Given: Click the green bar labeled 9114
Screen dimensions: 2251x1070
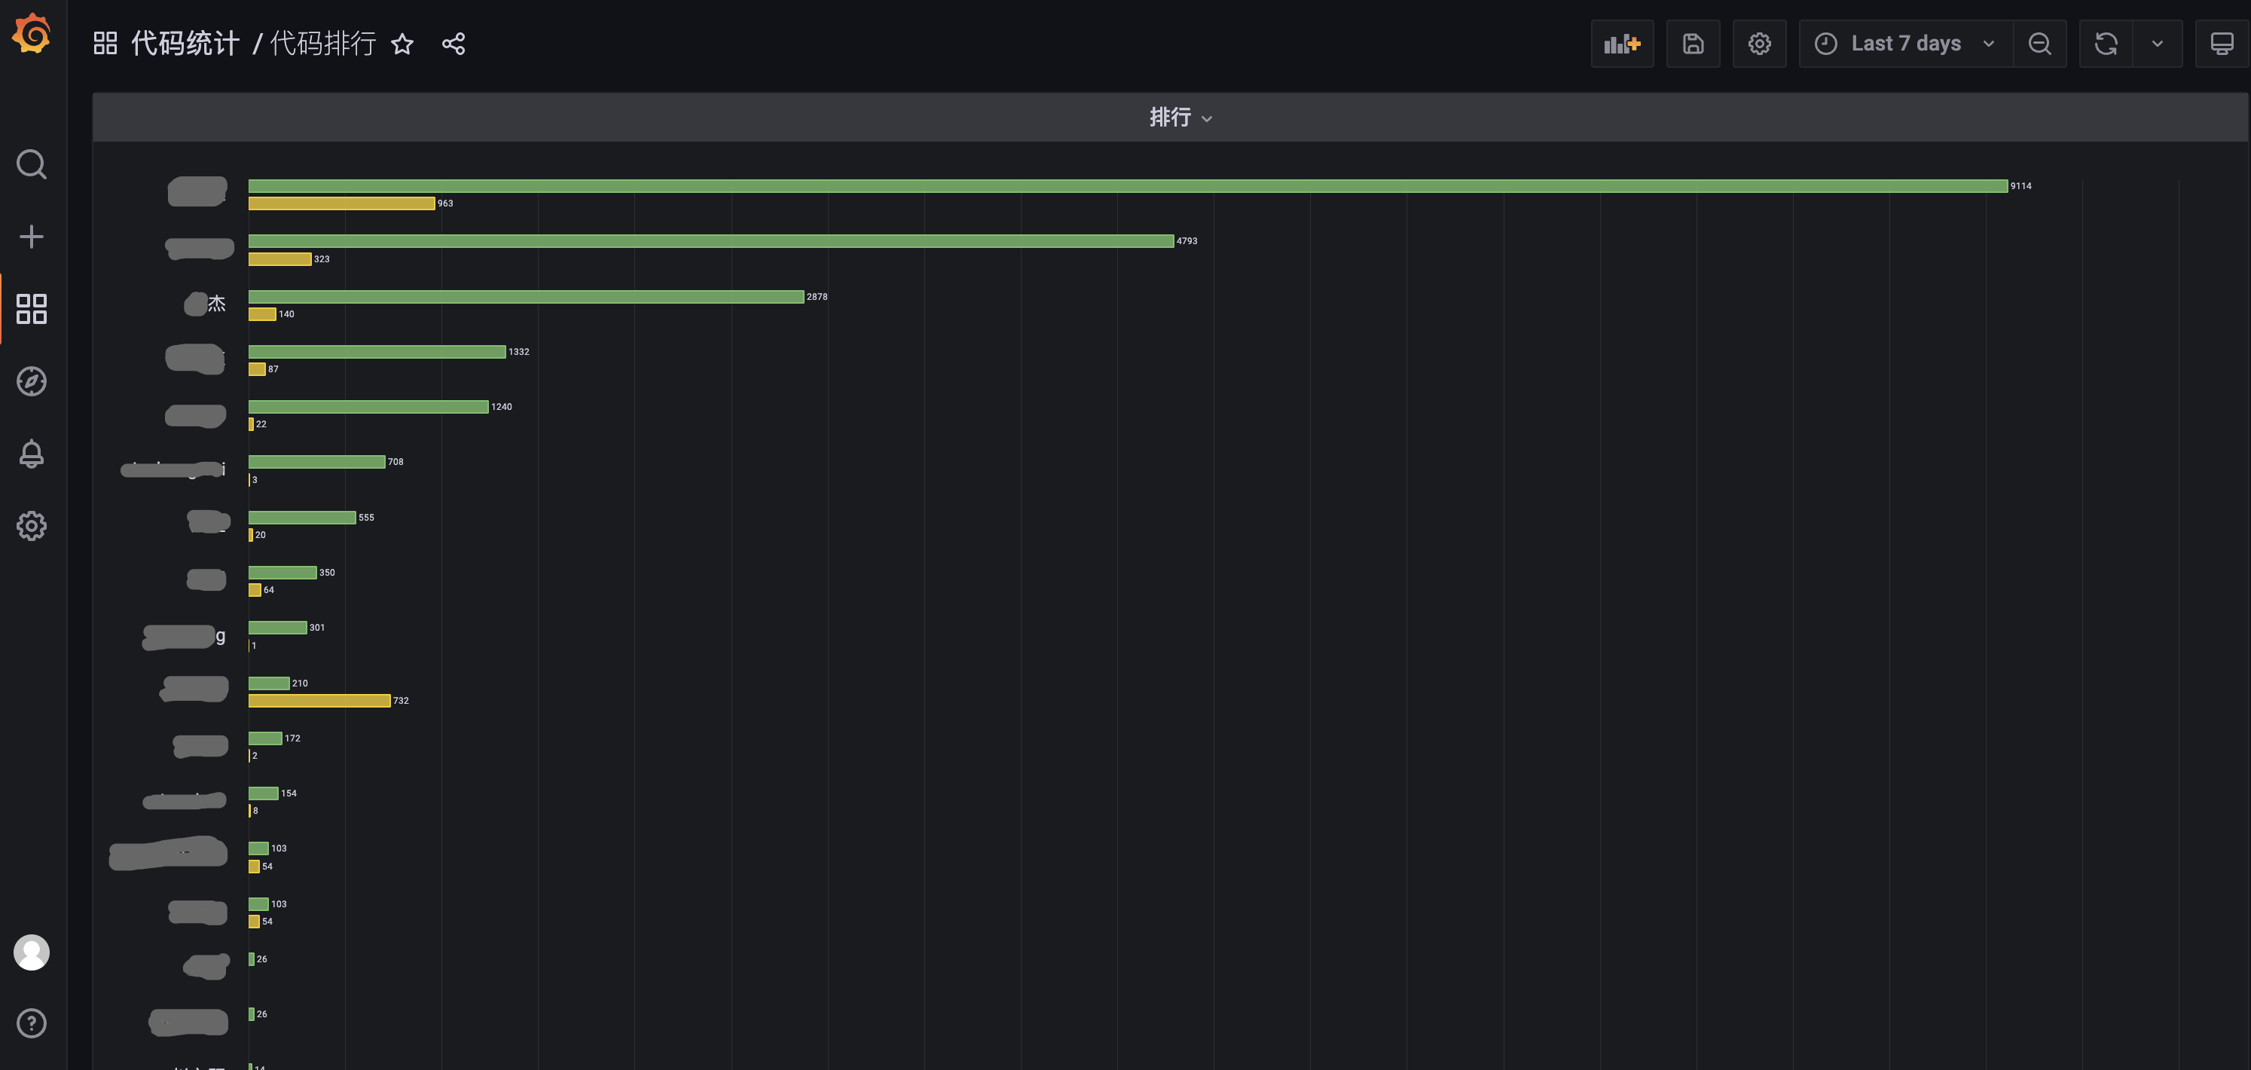Looking at the screenshot, I should click(1128, 185).
